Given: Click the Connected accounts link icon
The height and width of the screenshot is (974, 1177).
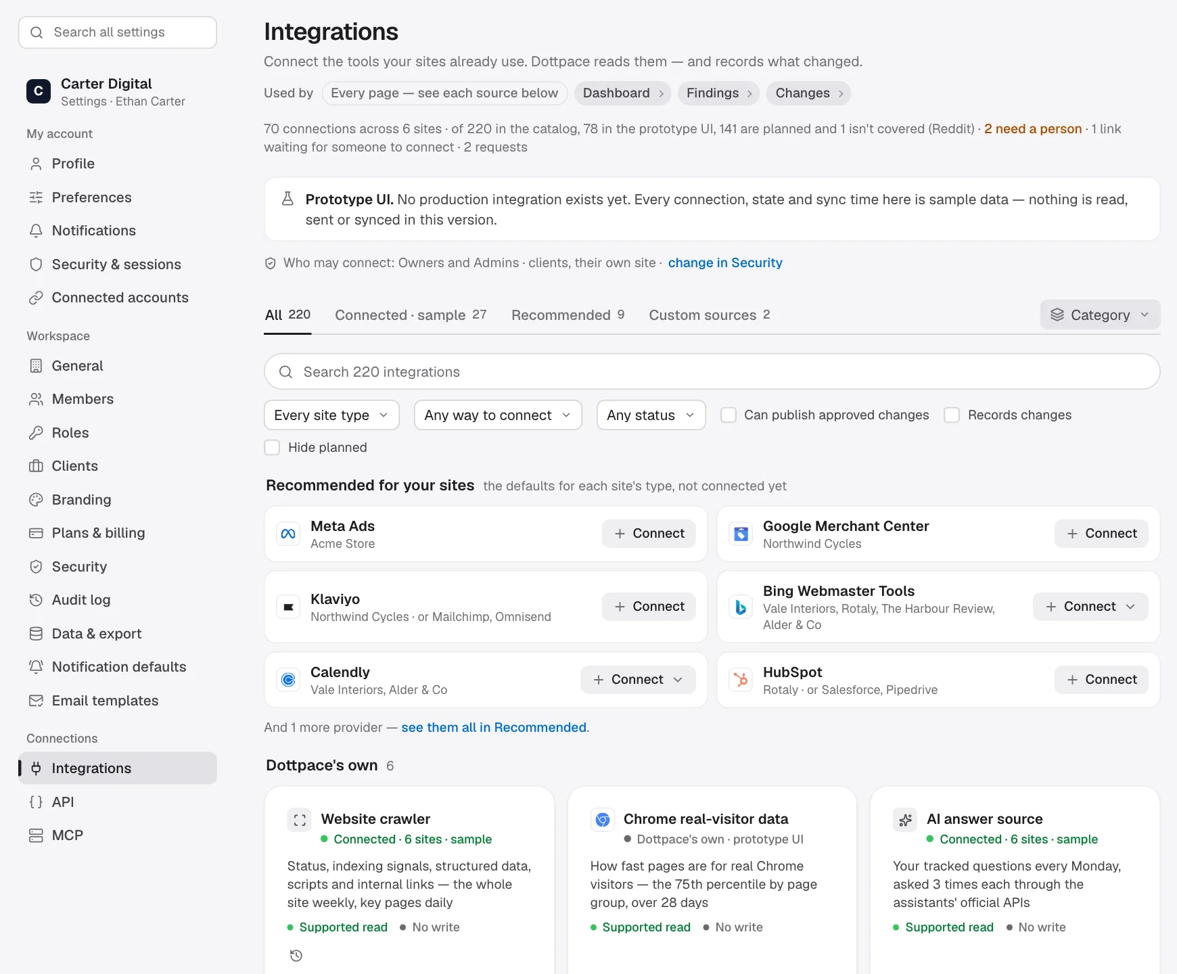Looking at the screenshot, I should pyautogui.click(x=36, y=298).
